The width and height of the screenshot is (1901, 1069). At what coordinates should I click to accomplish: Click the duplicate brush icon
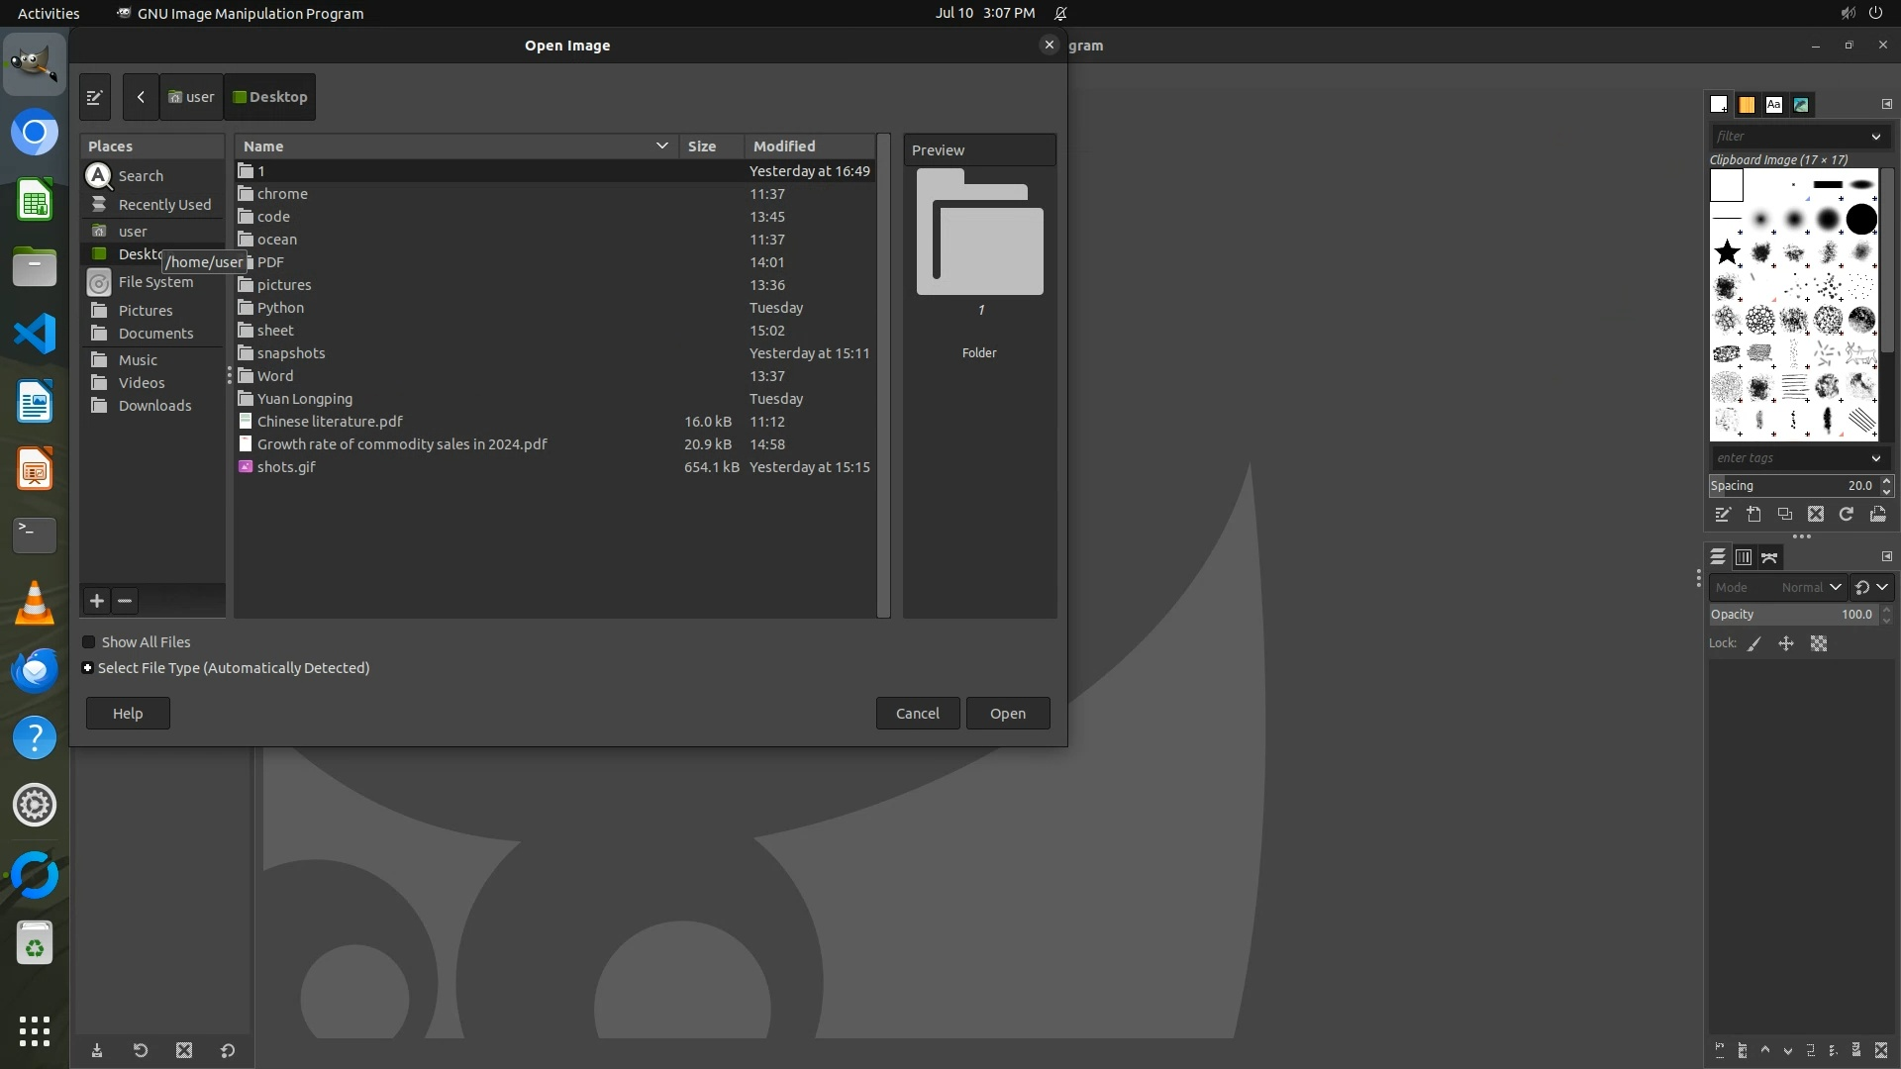[1784, 515]
